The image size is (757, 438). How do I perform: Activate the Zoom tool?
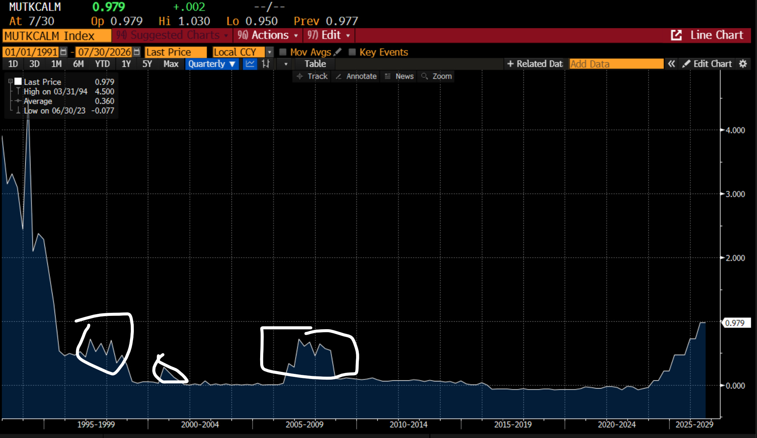click(437, 76)
